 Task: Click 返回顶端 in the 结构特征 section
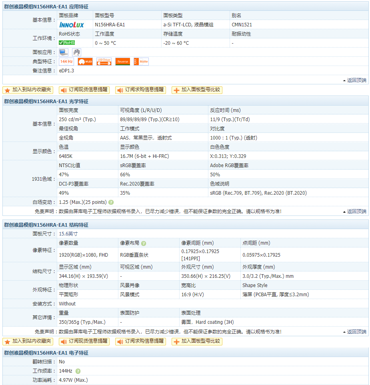(354, 332)
